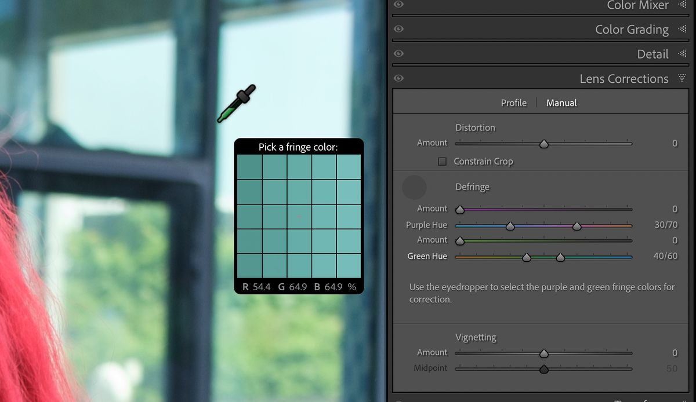Click the Lens Corrections panel title
696x402 pixels.
click(624, 79)
